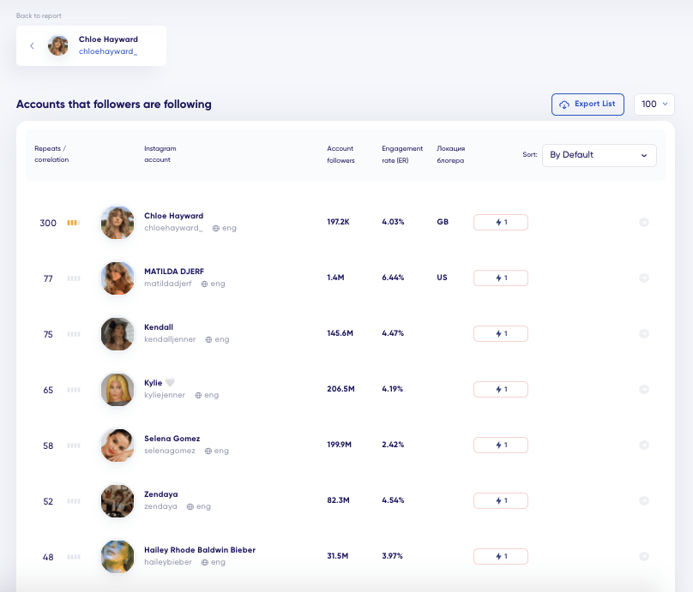This screenshot has height=592, width=693.
Task: Click Kendall's profile picture thumbnail
Action: (118, 334)
